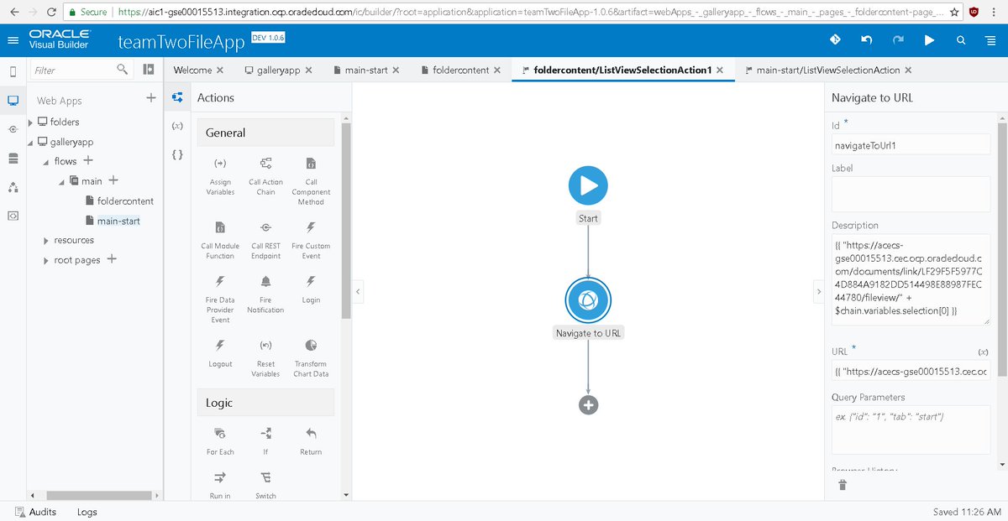Switch to the action diagram view icon
The height and width of the screenshot is (521, 1008).
click(177, 97)
